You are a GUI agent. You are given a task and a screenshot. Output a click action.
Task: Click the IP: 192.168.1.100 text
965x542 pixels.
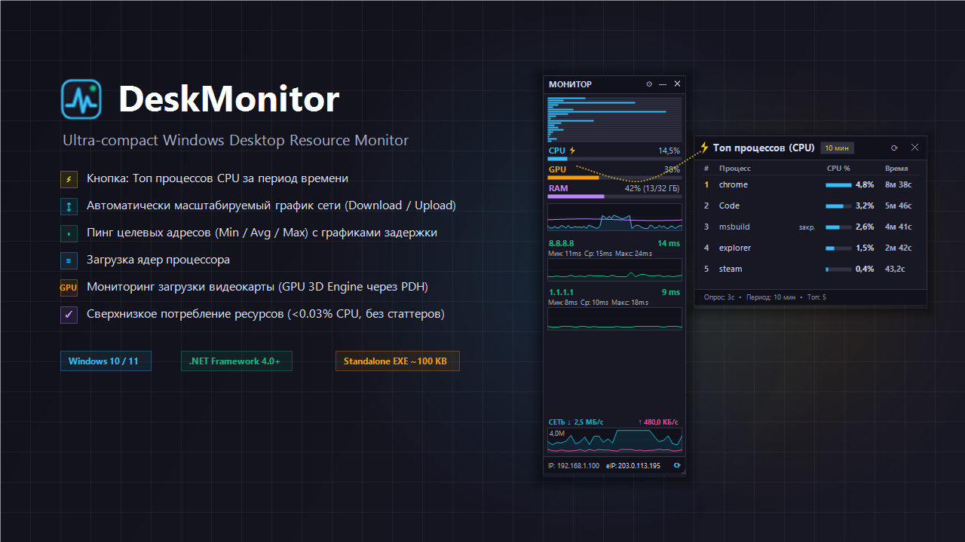click(574, 466)
